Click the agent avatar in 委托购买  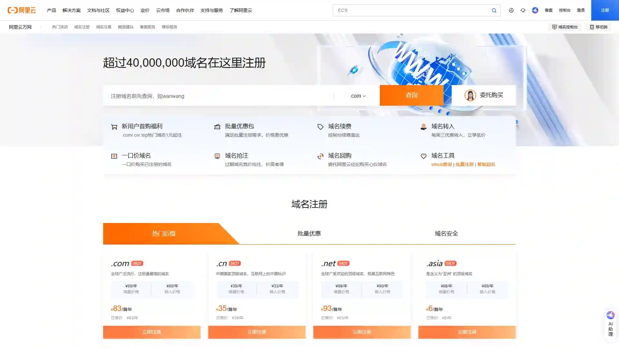pyautogui.click(x=470, y=95)
